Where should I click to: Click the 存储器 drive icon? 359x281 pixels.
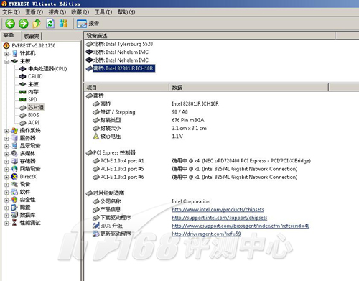tap(14, 161)
